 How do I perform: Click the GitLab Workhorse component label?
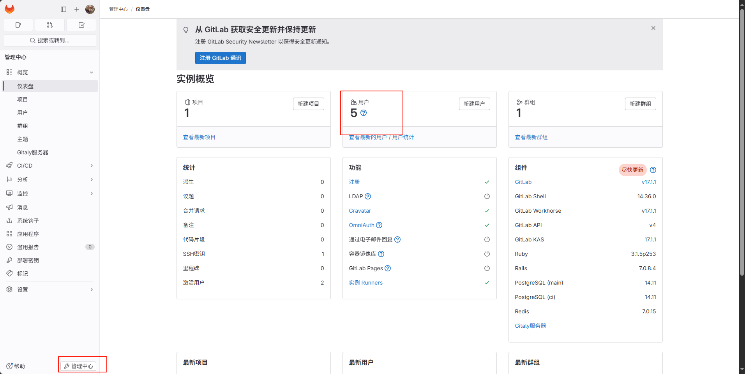(x=538, y=211)
